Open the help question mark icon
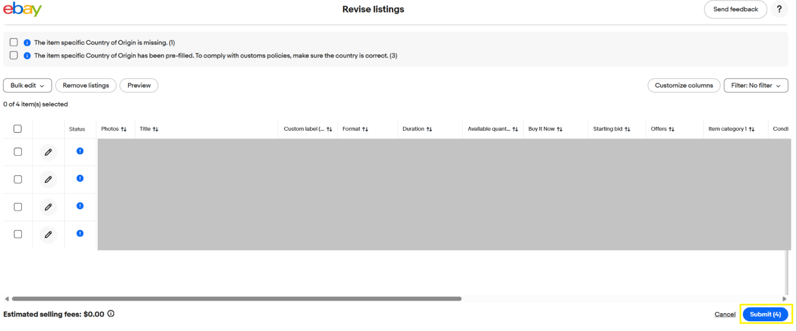The image size is (797, 331). 779,9
